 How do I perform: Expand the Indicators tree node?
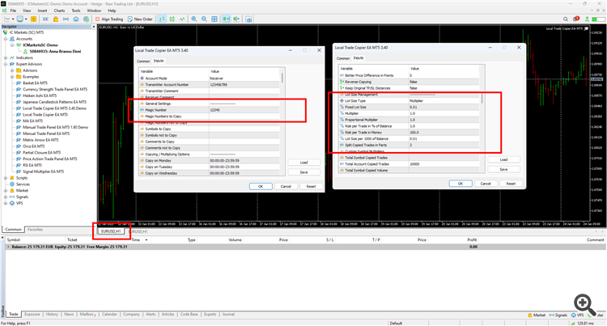click(x=6, y=57)
